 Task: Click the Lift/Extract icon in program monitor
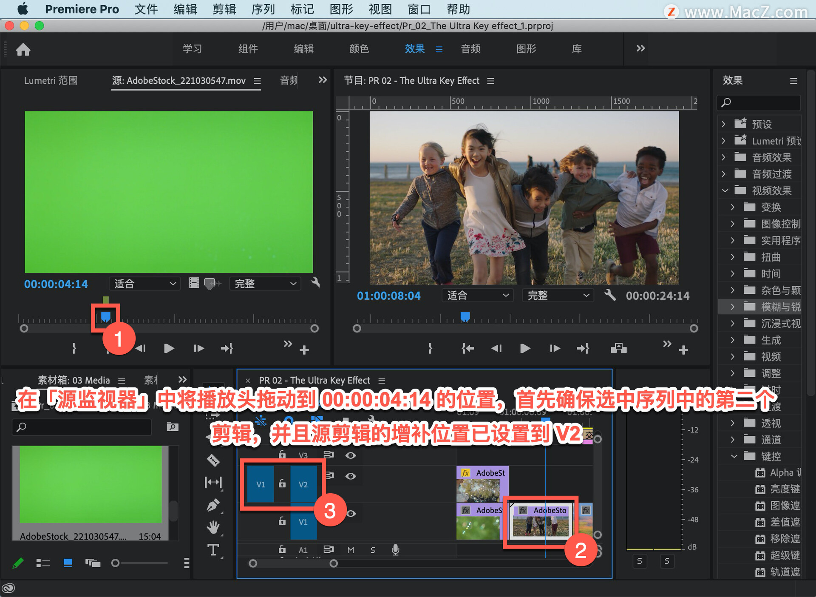[x=618, y=348]
